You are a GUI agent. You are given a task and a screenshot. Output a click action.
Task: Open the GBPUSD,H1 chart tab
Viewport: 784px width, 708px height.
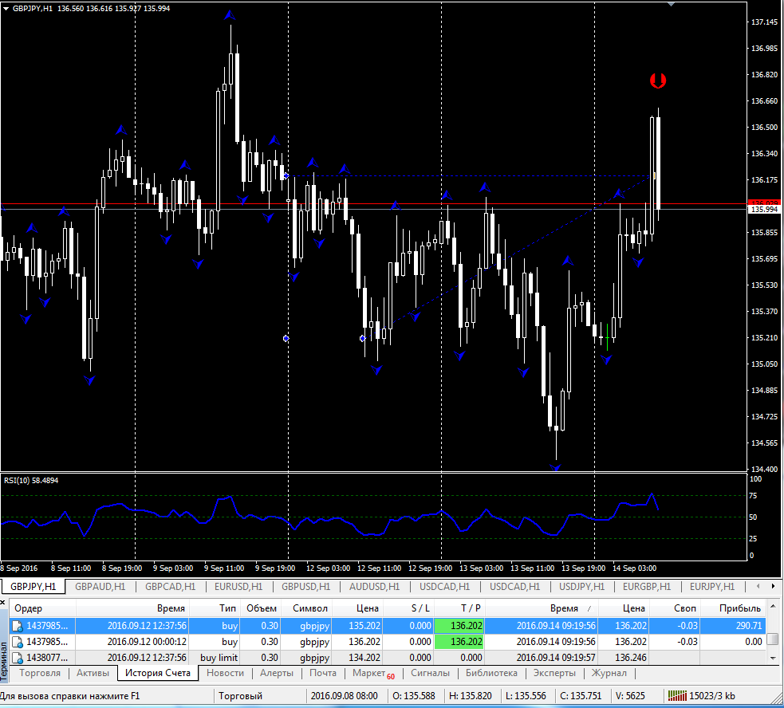[x=306, y=587]
